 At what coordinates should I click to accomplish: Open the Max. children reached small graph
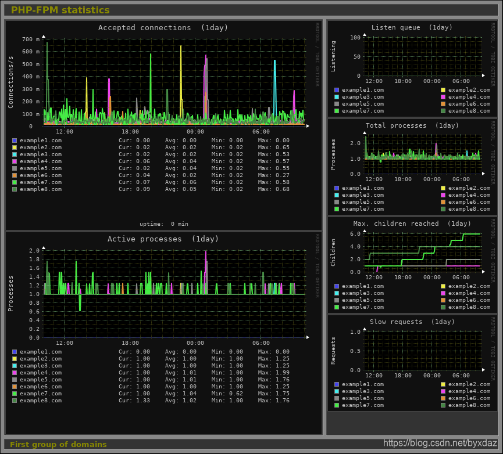tap(412, 265)
